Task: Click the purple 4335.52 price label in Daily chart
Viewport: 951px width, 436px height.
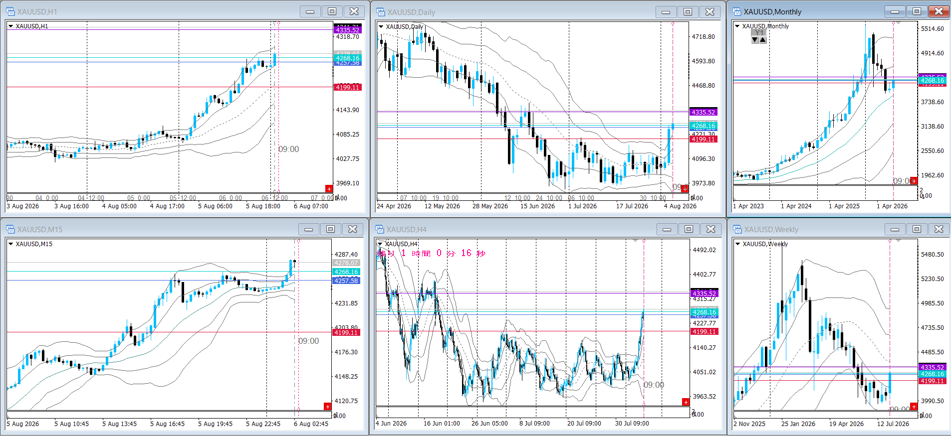Action: pyautogui.click(x=704, y=112)
